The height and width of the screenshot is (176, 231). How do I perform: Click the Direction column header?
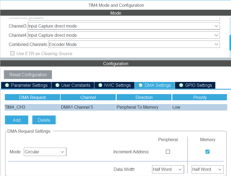coord(144,97)
